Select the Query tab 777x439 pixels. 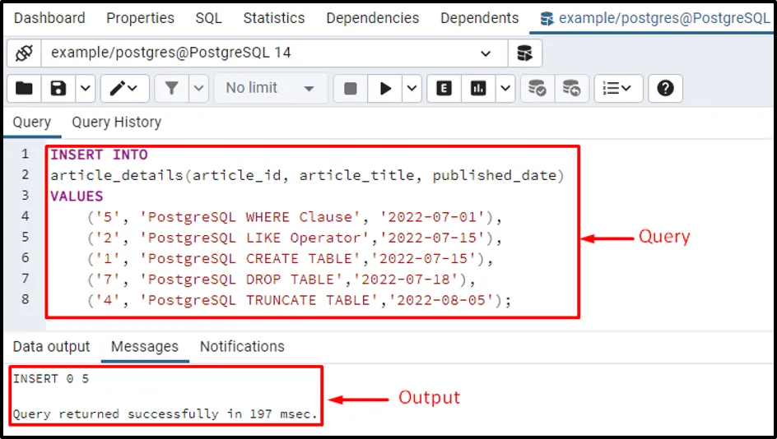(32, 122)
